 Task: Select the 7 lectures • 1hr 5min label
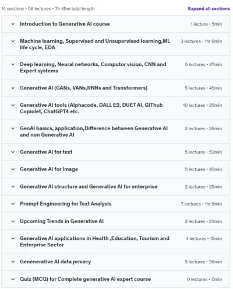pyautogui.click(x=201, y=204)
